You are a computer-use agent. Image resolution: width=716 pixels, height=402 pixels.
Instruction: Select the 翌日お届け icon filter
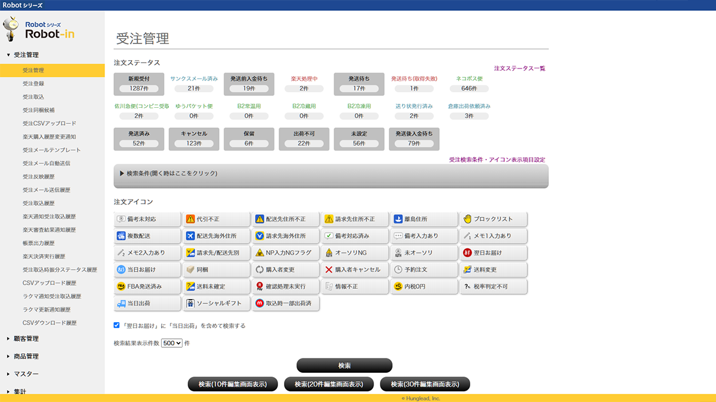point(493,253)
